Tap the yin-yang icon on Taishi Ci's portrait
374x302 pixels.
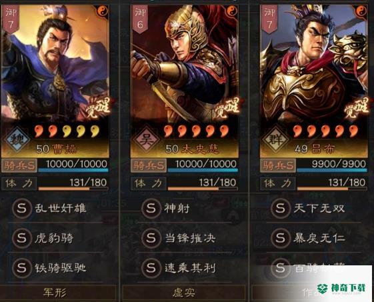pyautogui.click(x=232, y=11)
